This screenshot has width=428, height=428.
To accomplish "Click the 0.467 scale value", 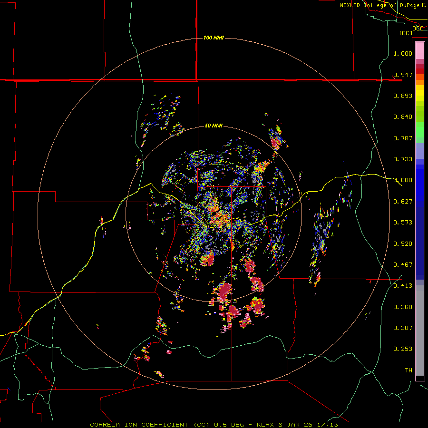I will 403,265.
